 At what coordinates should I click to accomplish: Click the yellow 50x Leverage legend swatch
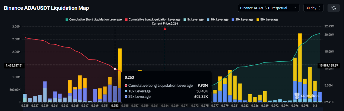pyautogui.click(x=258, y=19)
